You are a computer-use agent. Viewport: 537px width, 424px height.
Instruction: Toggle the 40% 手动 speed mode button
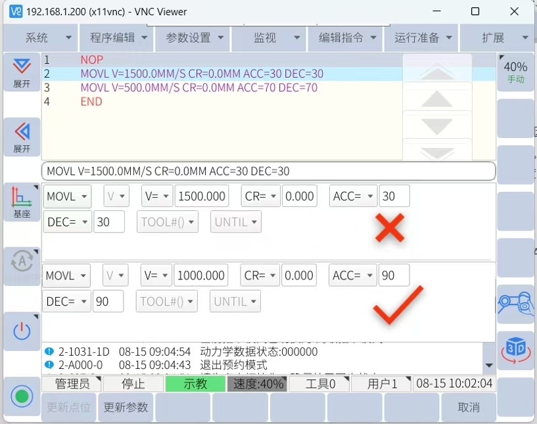(x=515, y=72)
